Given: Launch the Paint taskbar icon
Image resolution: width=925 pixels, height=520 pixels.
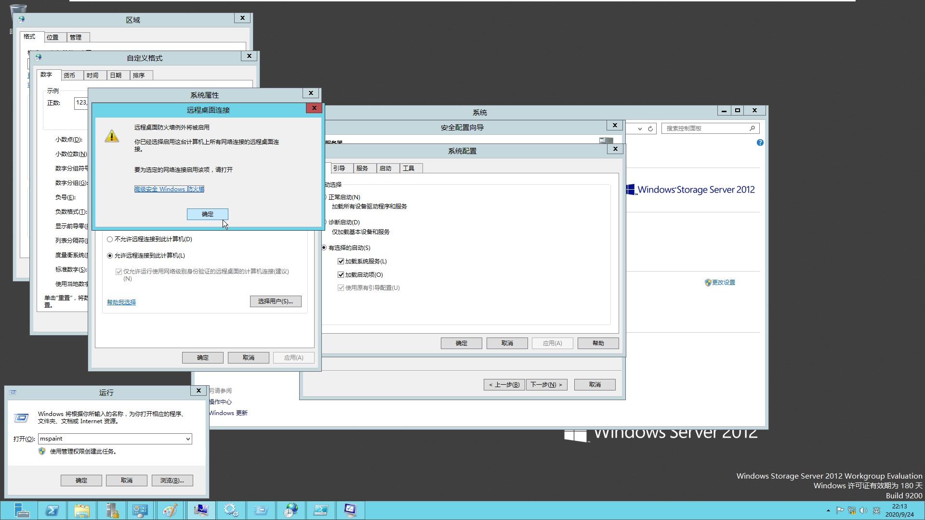Looking at the screenshot, I should click(x=170, y=510).
